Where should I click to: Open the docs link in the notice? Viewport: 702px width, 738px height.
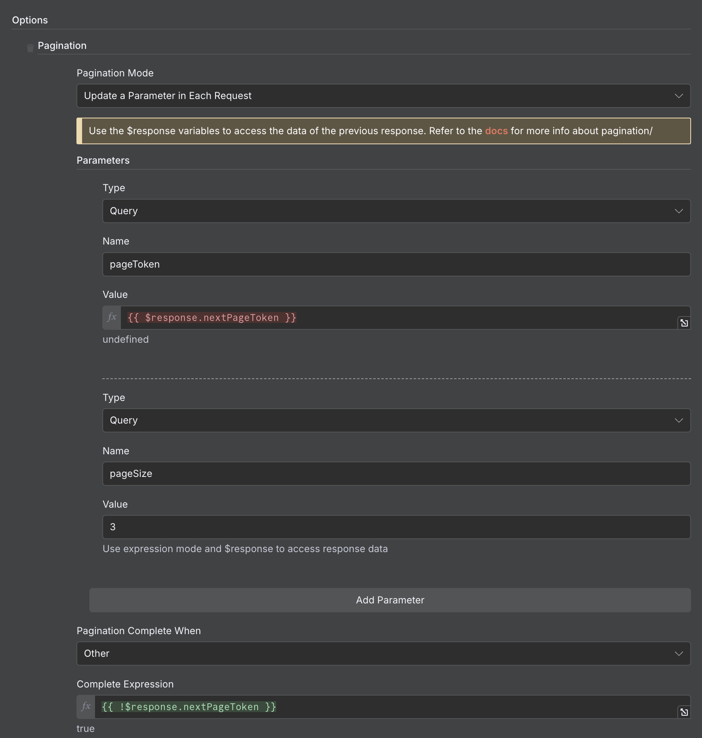point(496,131)
